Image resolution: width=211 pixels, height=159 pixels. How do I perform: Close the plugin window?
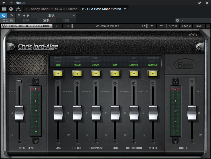tap(207, 3)
